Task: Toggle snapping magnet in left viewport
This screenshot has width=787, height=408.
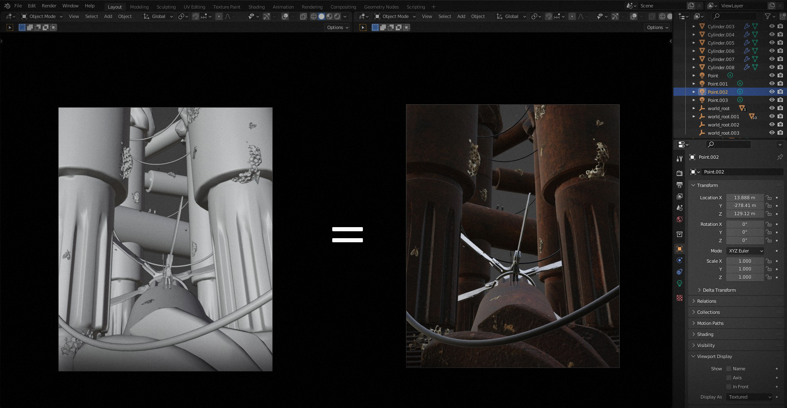Action: [196, 16]
